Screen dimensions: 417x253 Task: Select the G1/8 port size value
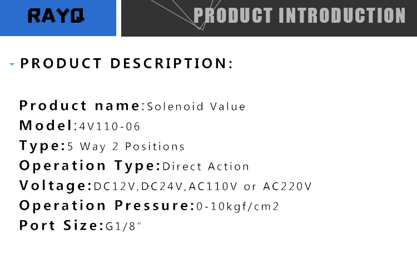pyautogui.click(x=123, y=226)
